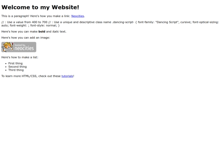
Task: Select the Second thing list item
Action: [x=17, y=67]
